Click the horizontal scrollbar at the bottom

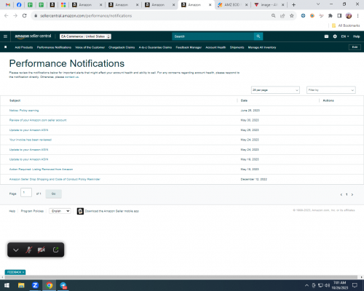click(x=181, y=277)
